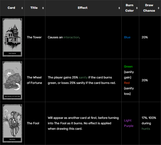Click 'Causes an' effect text
This screenshot has height=145, width=161.
[55, 37]
